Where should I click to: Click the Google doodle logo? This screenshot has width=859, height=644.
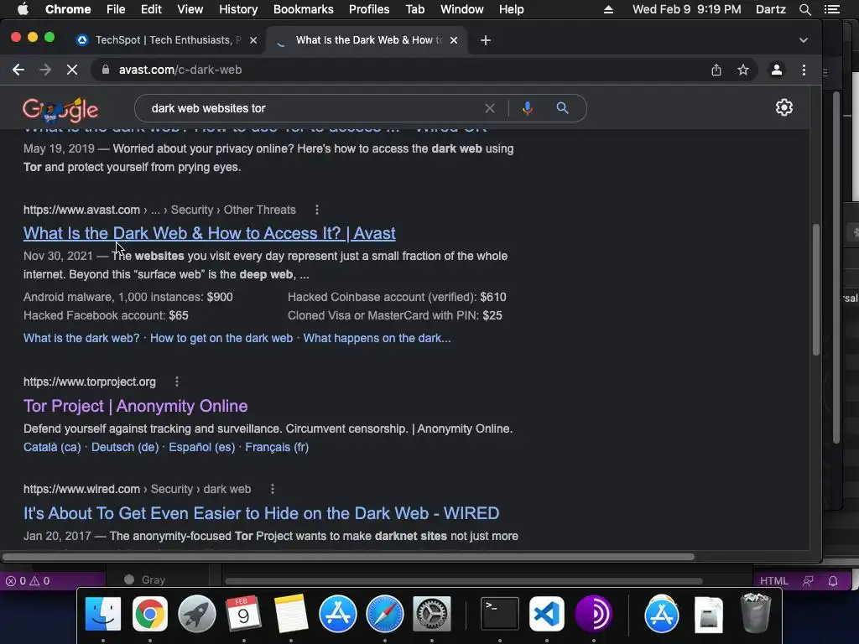coord(60,110)
